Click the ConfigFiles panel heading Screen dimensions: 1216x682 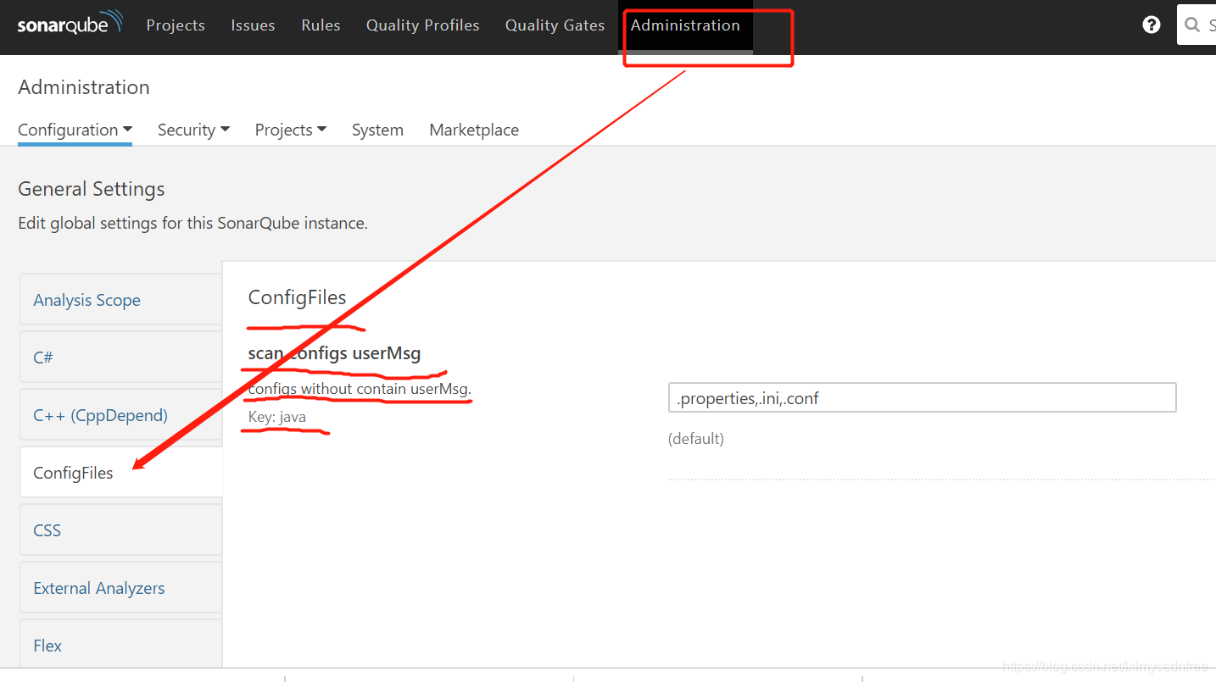[297, 297]
